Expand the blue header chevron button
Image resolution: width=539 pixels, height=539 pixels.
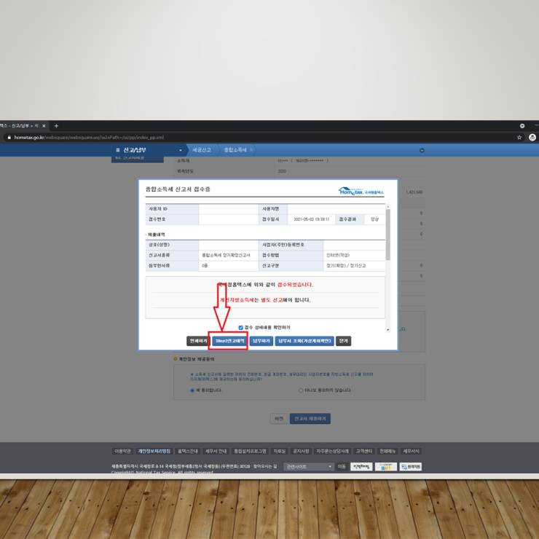[x=422, y=150]
